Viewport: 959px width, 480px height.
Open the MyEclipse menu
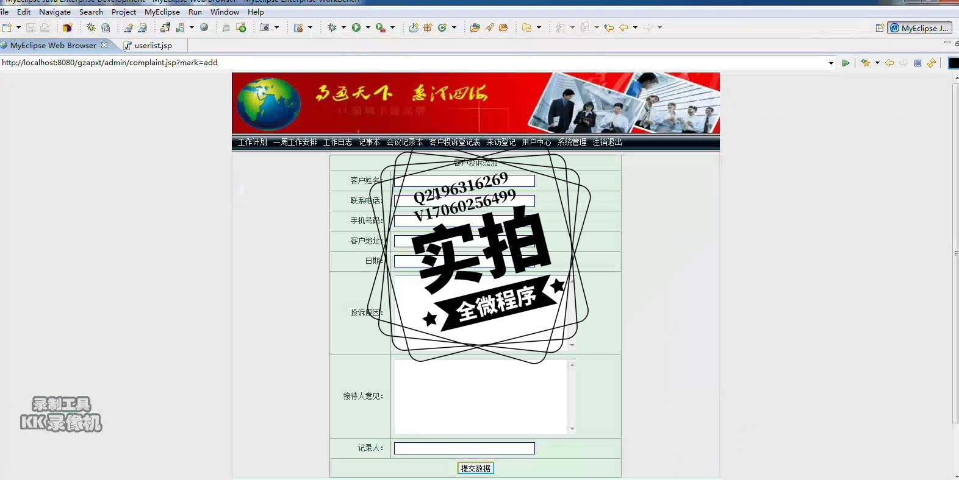(162, 12)
